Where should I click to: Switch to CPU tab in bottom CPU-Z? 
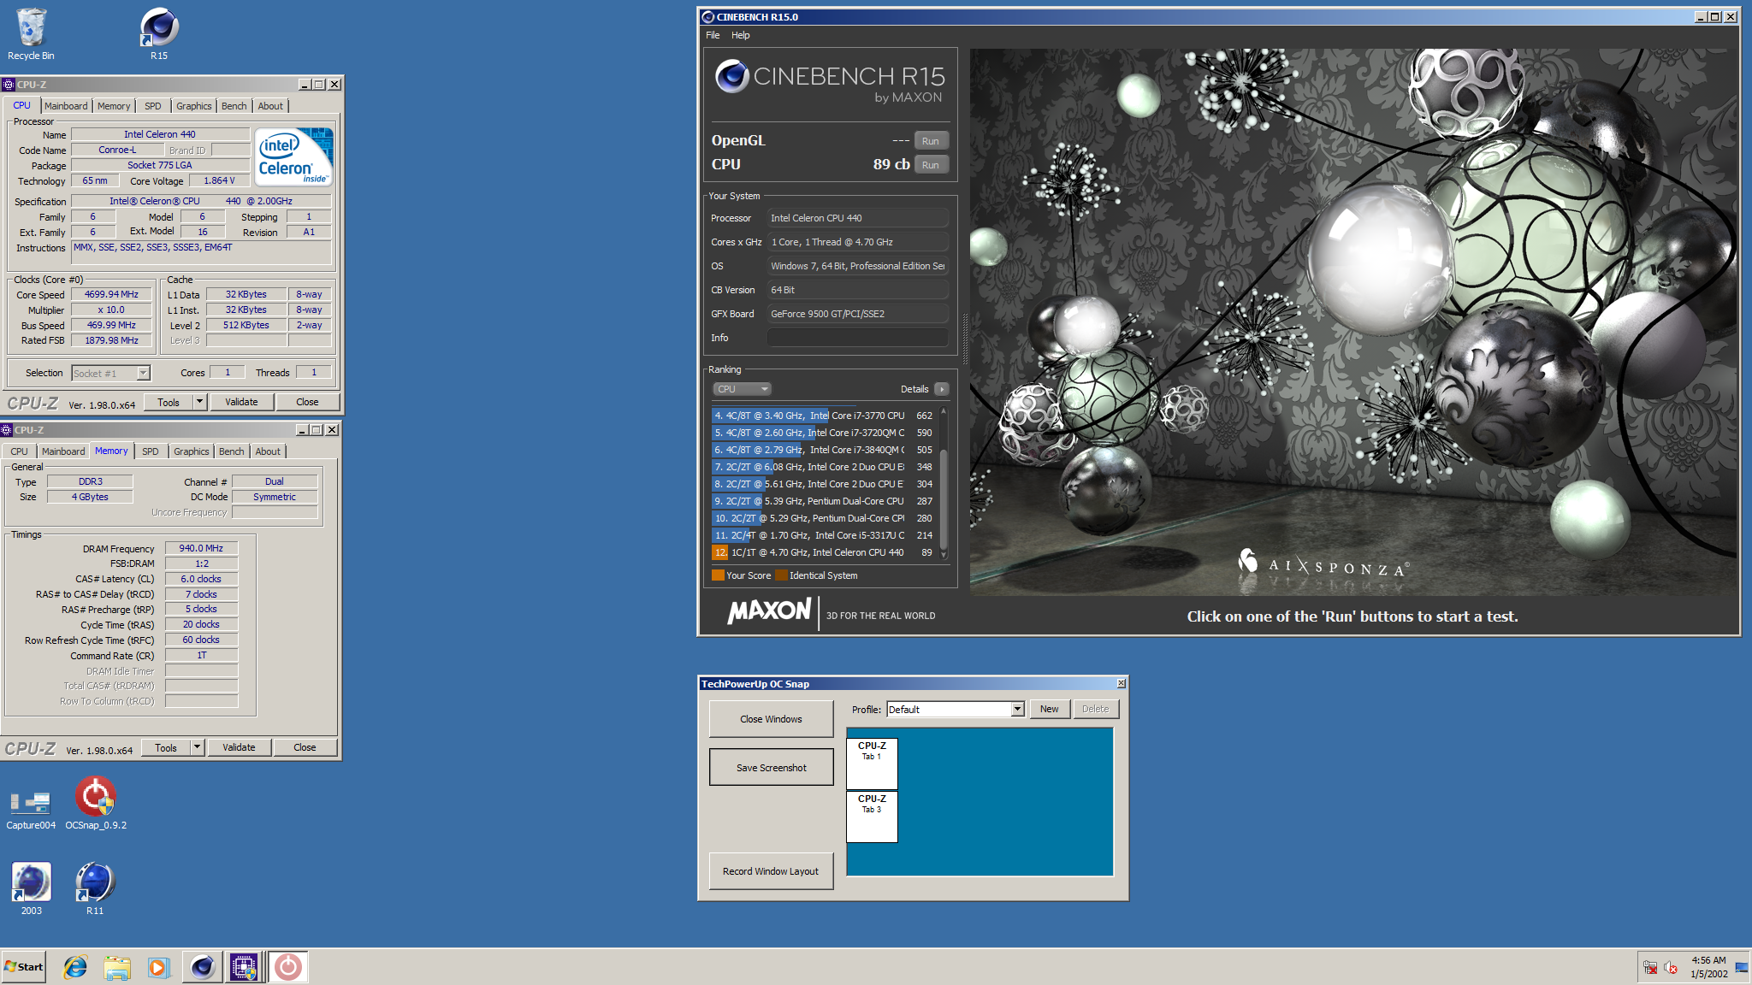(x=19, y=451)
